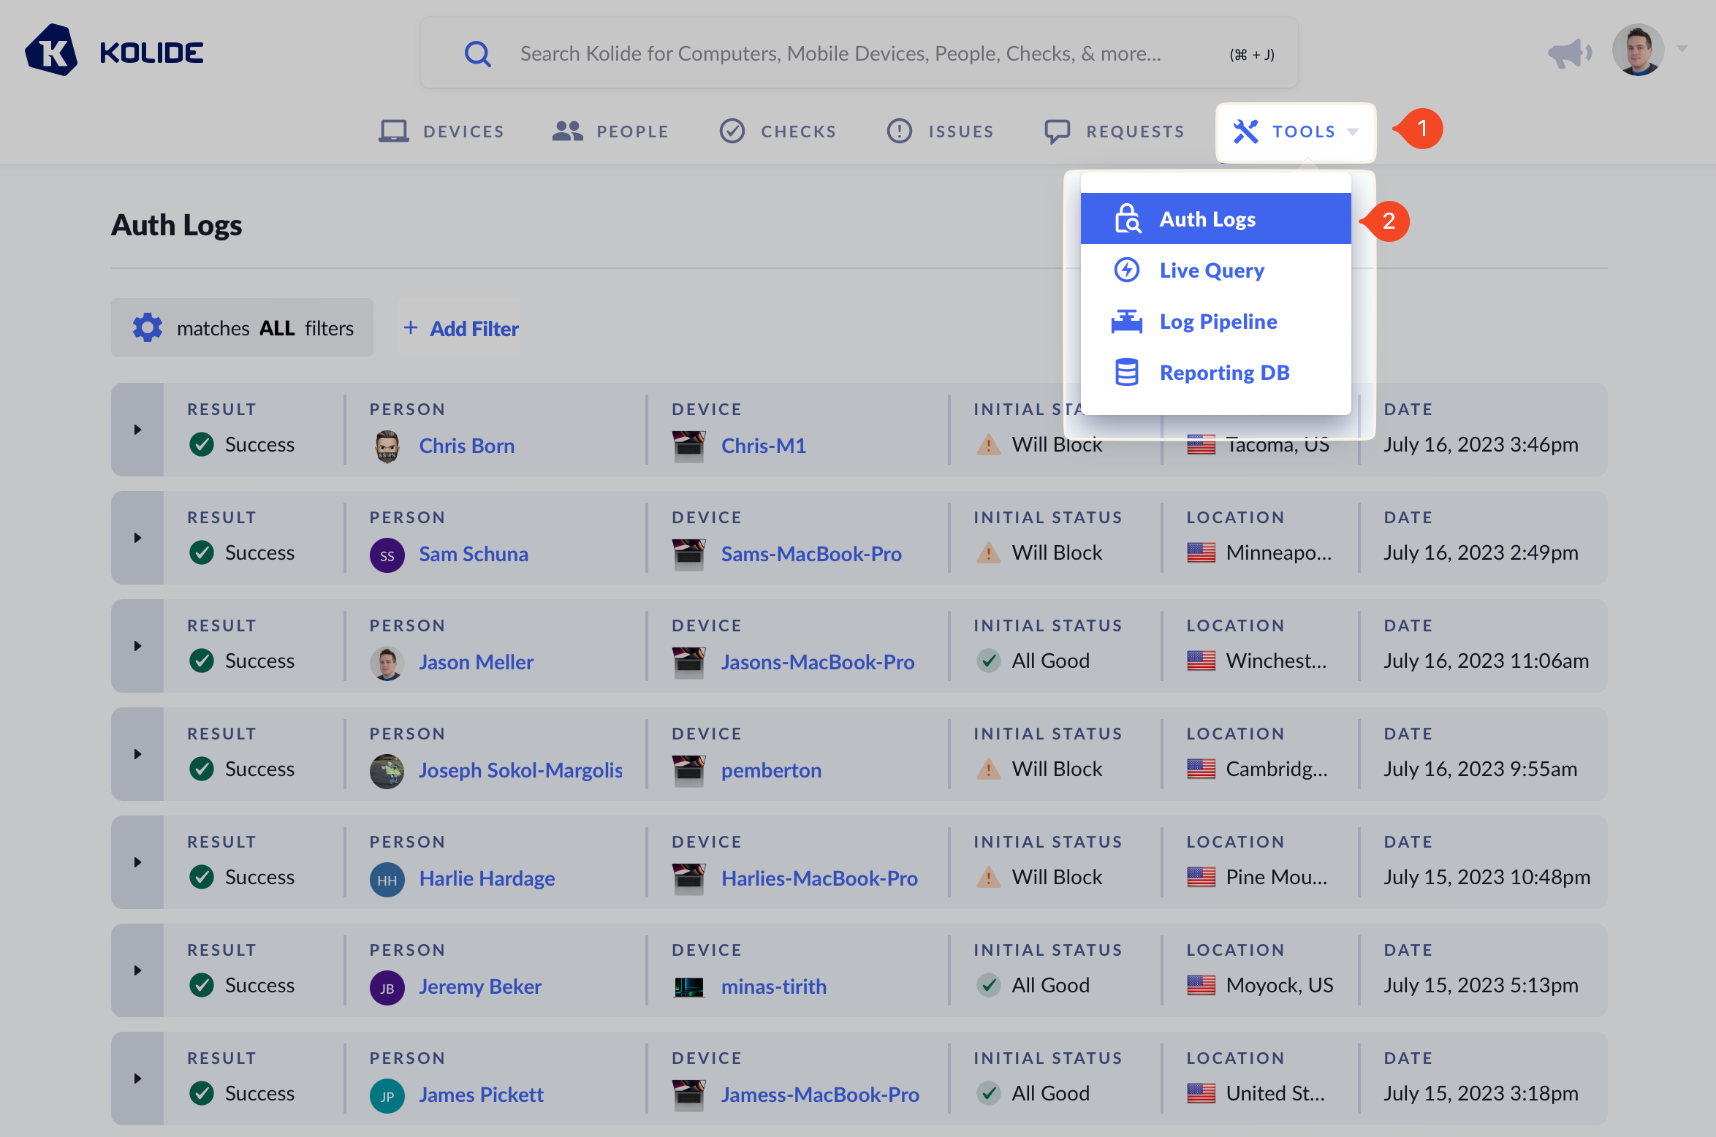Viewport: 1716px width, 1137px height.
Task: Open the Sams-MacBook-Pro device link
Action: click(x=811, y=553)
